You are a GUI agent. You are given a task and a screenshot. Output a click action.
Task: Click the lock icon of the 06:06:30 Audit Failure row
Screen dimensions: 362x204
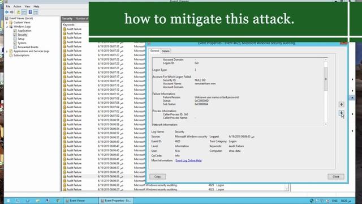[x=64, y=185]
